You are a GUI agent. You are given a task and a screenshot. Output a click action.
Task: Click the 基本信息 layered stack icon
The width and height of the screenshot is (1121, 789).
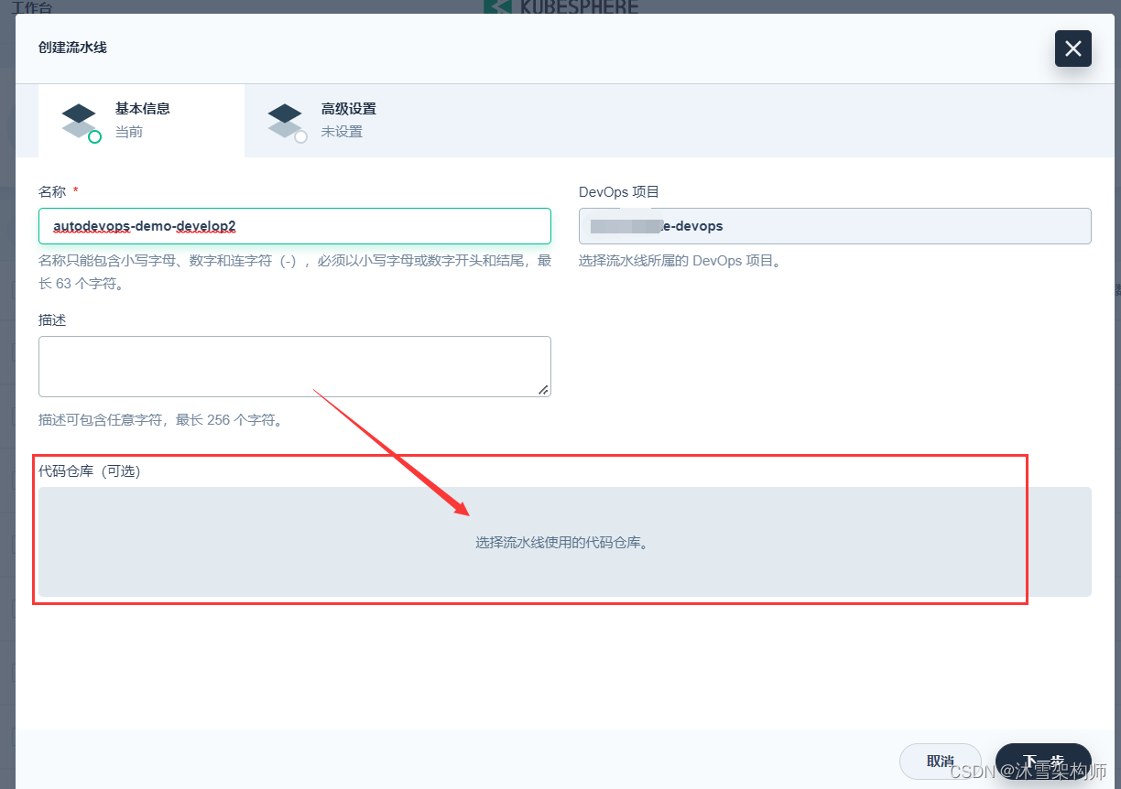tap(79, 121)
